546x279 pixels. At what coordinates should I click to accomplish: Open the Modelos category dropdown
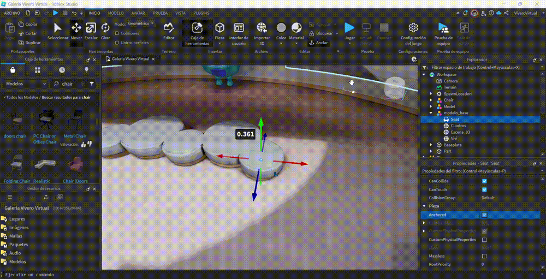26,84
